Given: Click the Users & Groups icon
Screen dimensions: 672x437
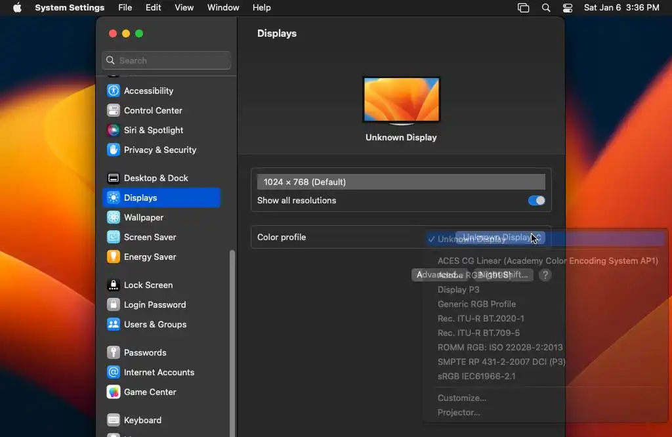Looking at the screenshot, I should coord(113,325).
